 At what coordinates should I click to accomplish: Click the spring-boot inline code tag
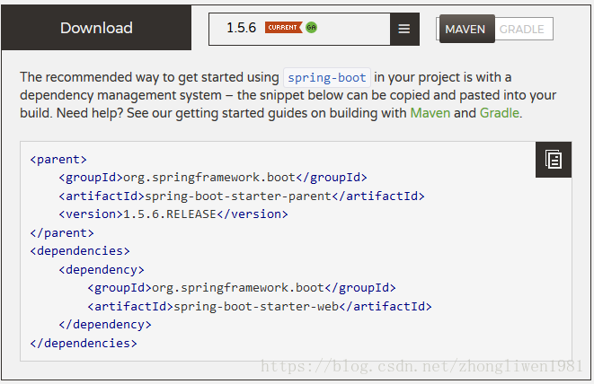click(x=327, y=77)
